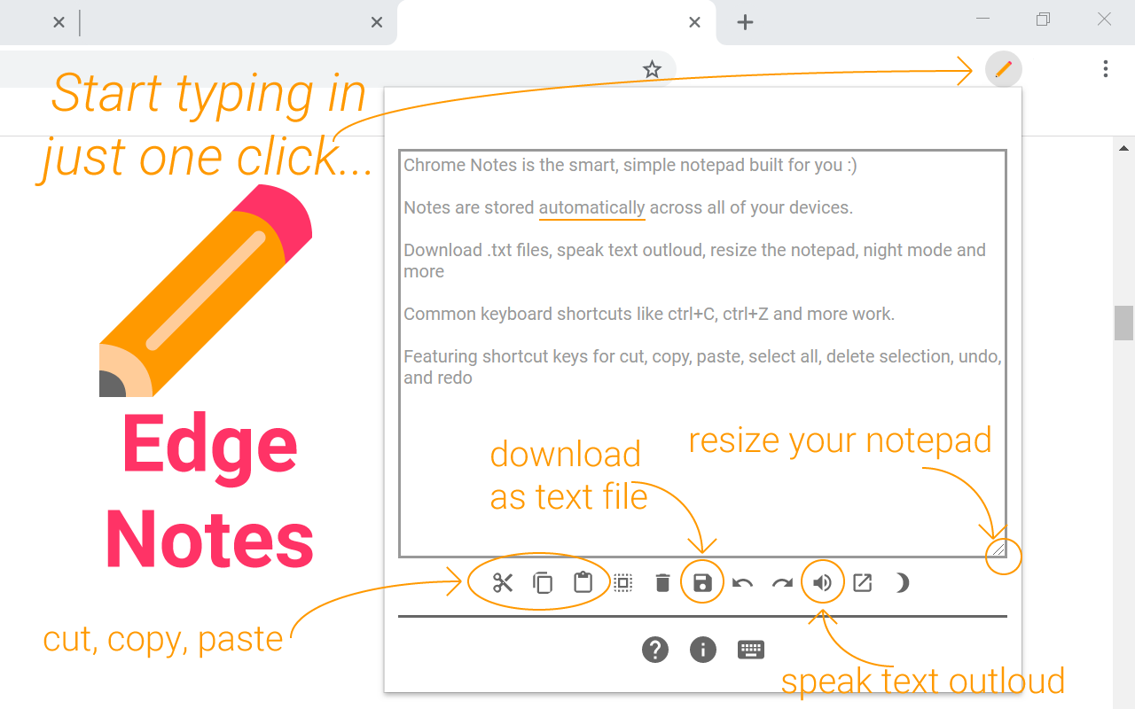The image size is (1135, 709).
Task: Close the first browser tab
Action: pyautogui.click(x=59, y=23)
